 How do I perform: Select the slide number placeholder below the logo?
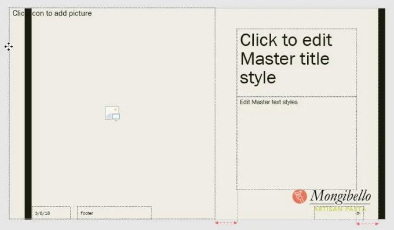tap(339, 213)
